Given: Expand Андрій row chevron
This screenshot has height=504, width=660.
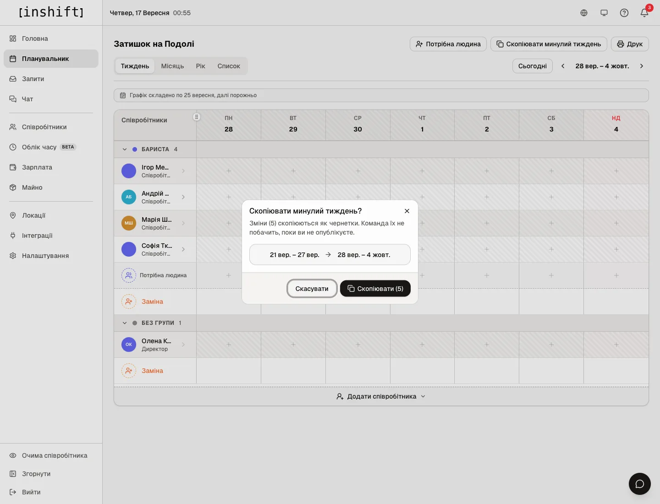Looking at the screenshot, I should coord(183,197).
